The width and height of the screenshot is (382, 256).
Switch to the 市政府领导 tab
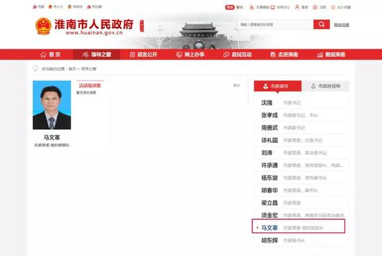pos(326,86)
